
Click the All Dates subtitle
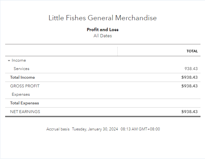coord(102,36)
